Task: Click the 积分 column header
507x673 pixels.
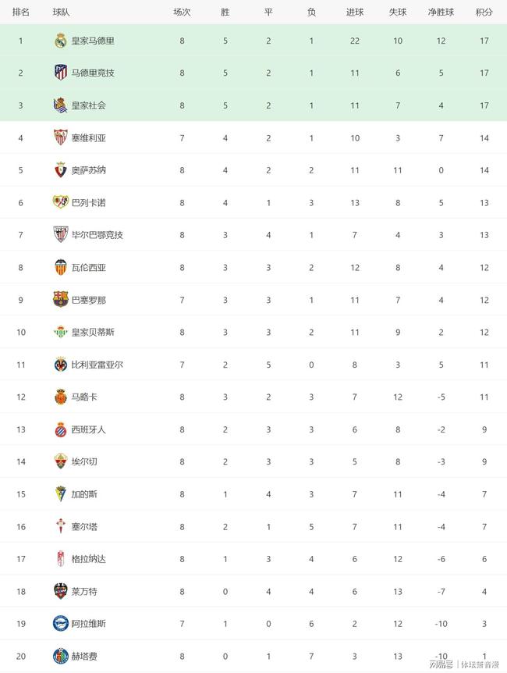Action: point(484,12)
